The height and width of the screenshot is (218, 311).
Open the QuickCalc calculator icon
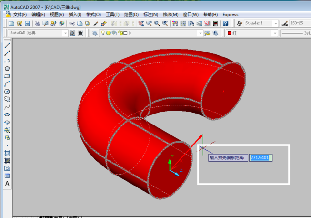pyautogui.click(x=216, y=23)
